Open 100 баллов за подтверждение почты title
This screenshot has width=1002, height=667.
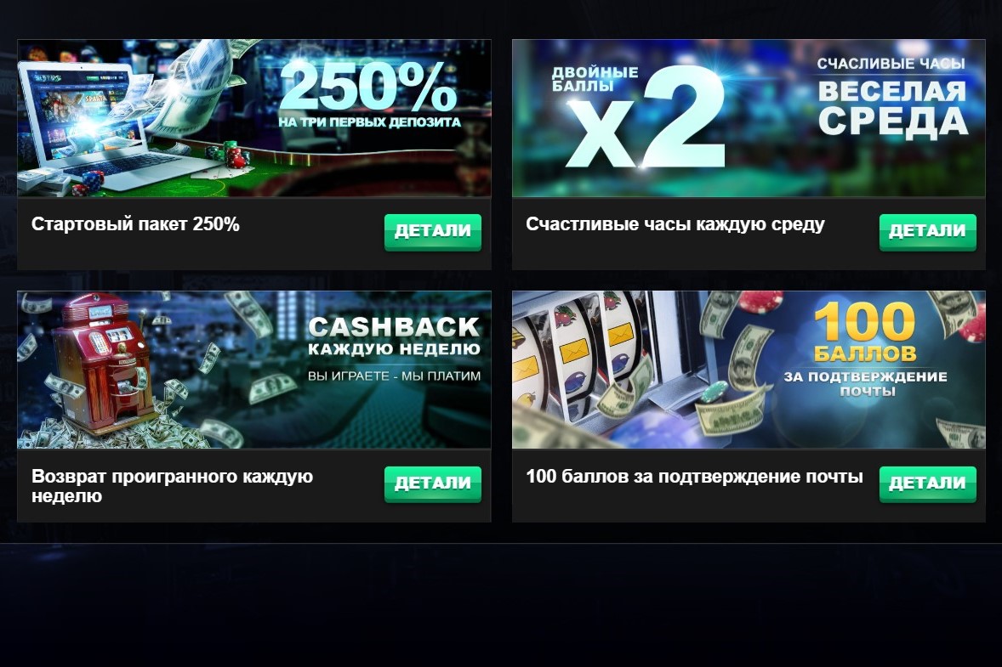[x=695, y=476]
